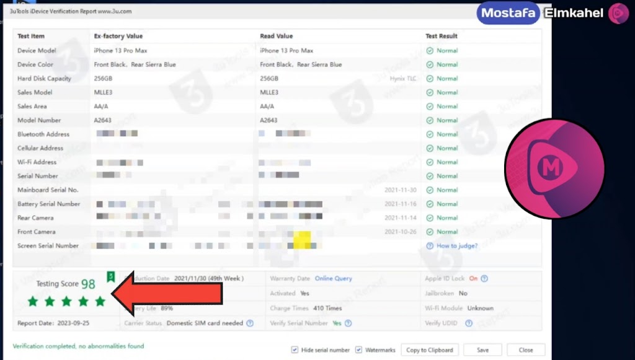
Task: Click the Ex-factory Value column header
Action: (x=118, y=36)
